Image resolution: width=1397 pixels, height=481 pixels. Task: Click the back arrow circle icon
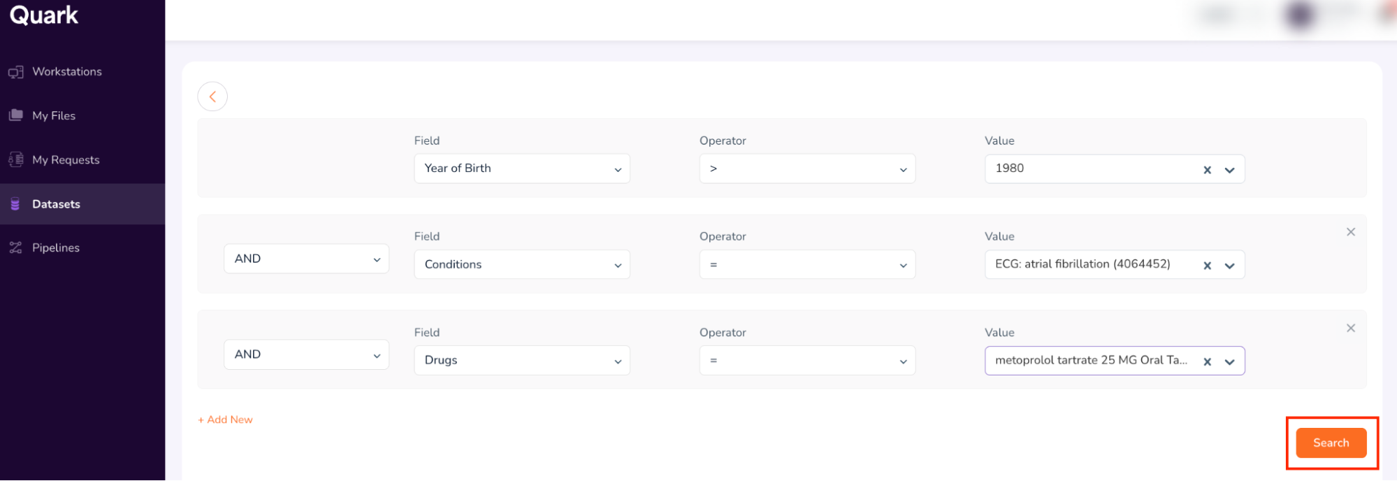pyautogui.click(x=212, y=96)
